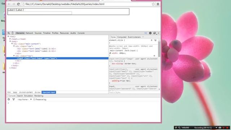231x130 pixels.
Task: Collapse the main-content div node
Action: (x=12, y=44)
